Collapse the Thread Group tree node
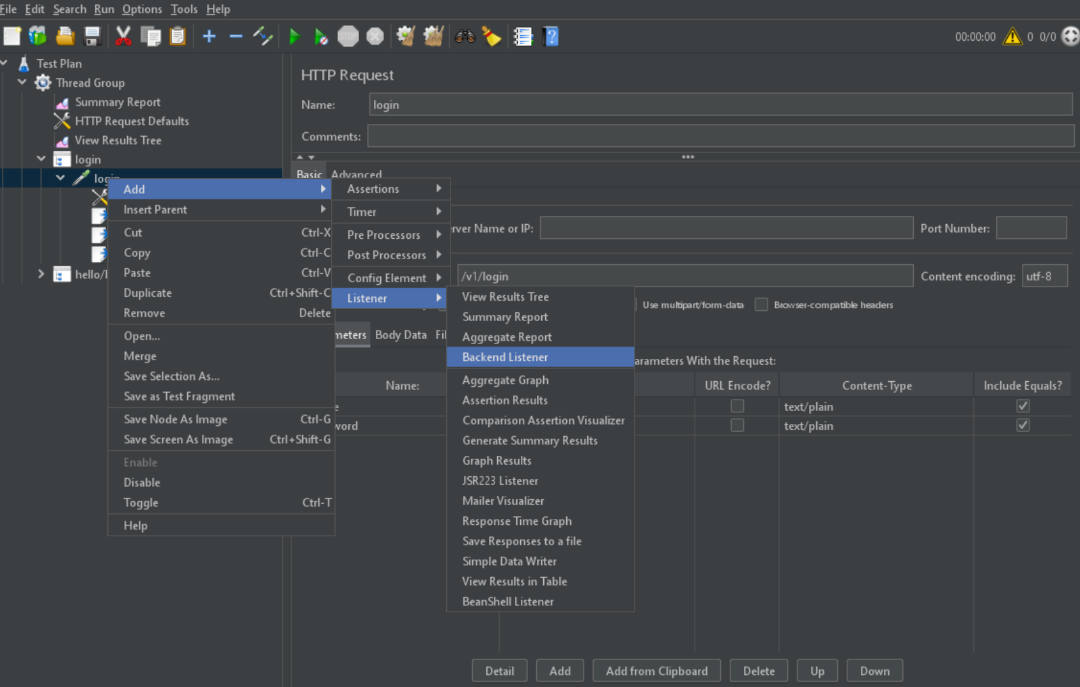 (x=22, y=82)
